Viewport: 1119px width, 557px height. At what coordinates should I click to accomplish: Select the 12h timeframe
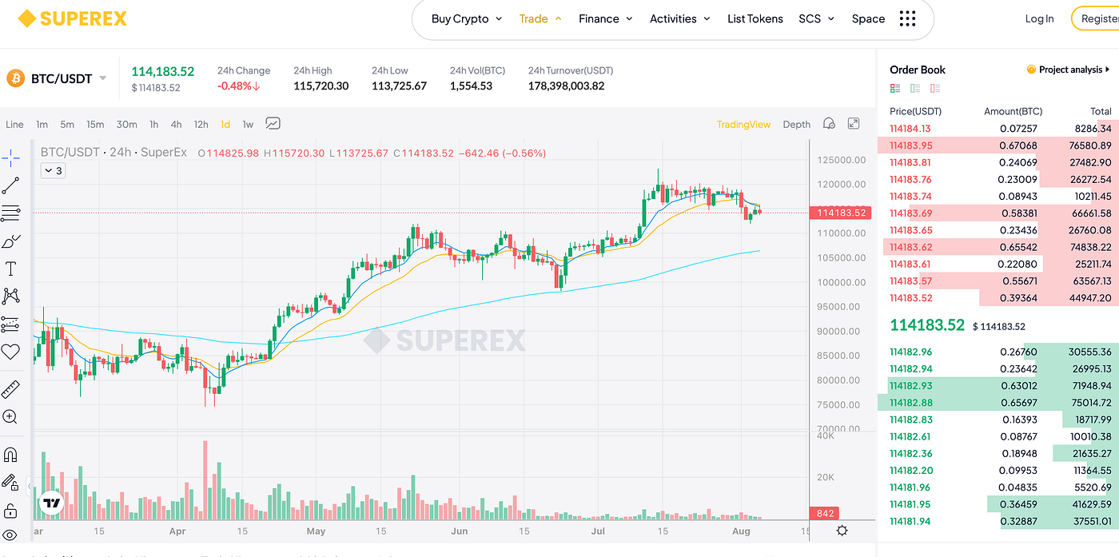click(x=201, y=124)
